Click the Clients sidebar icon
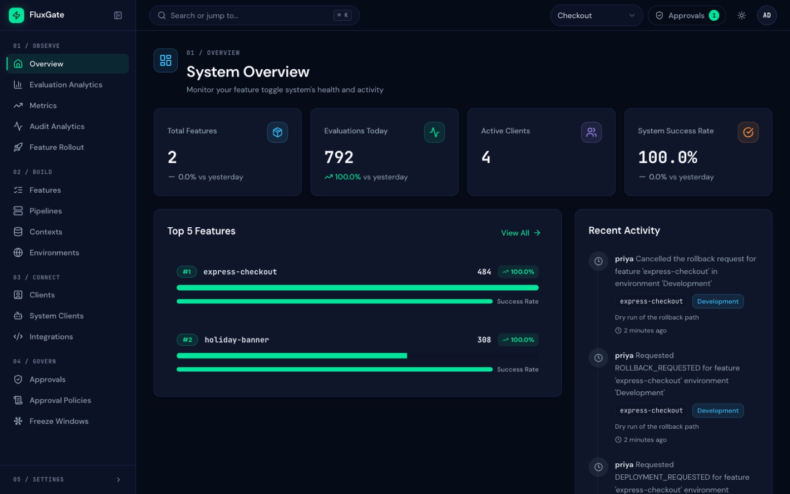 coord(18,295)
